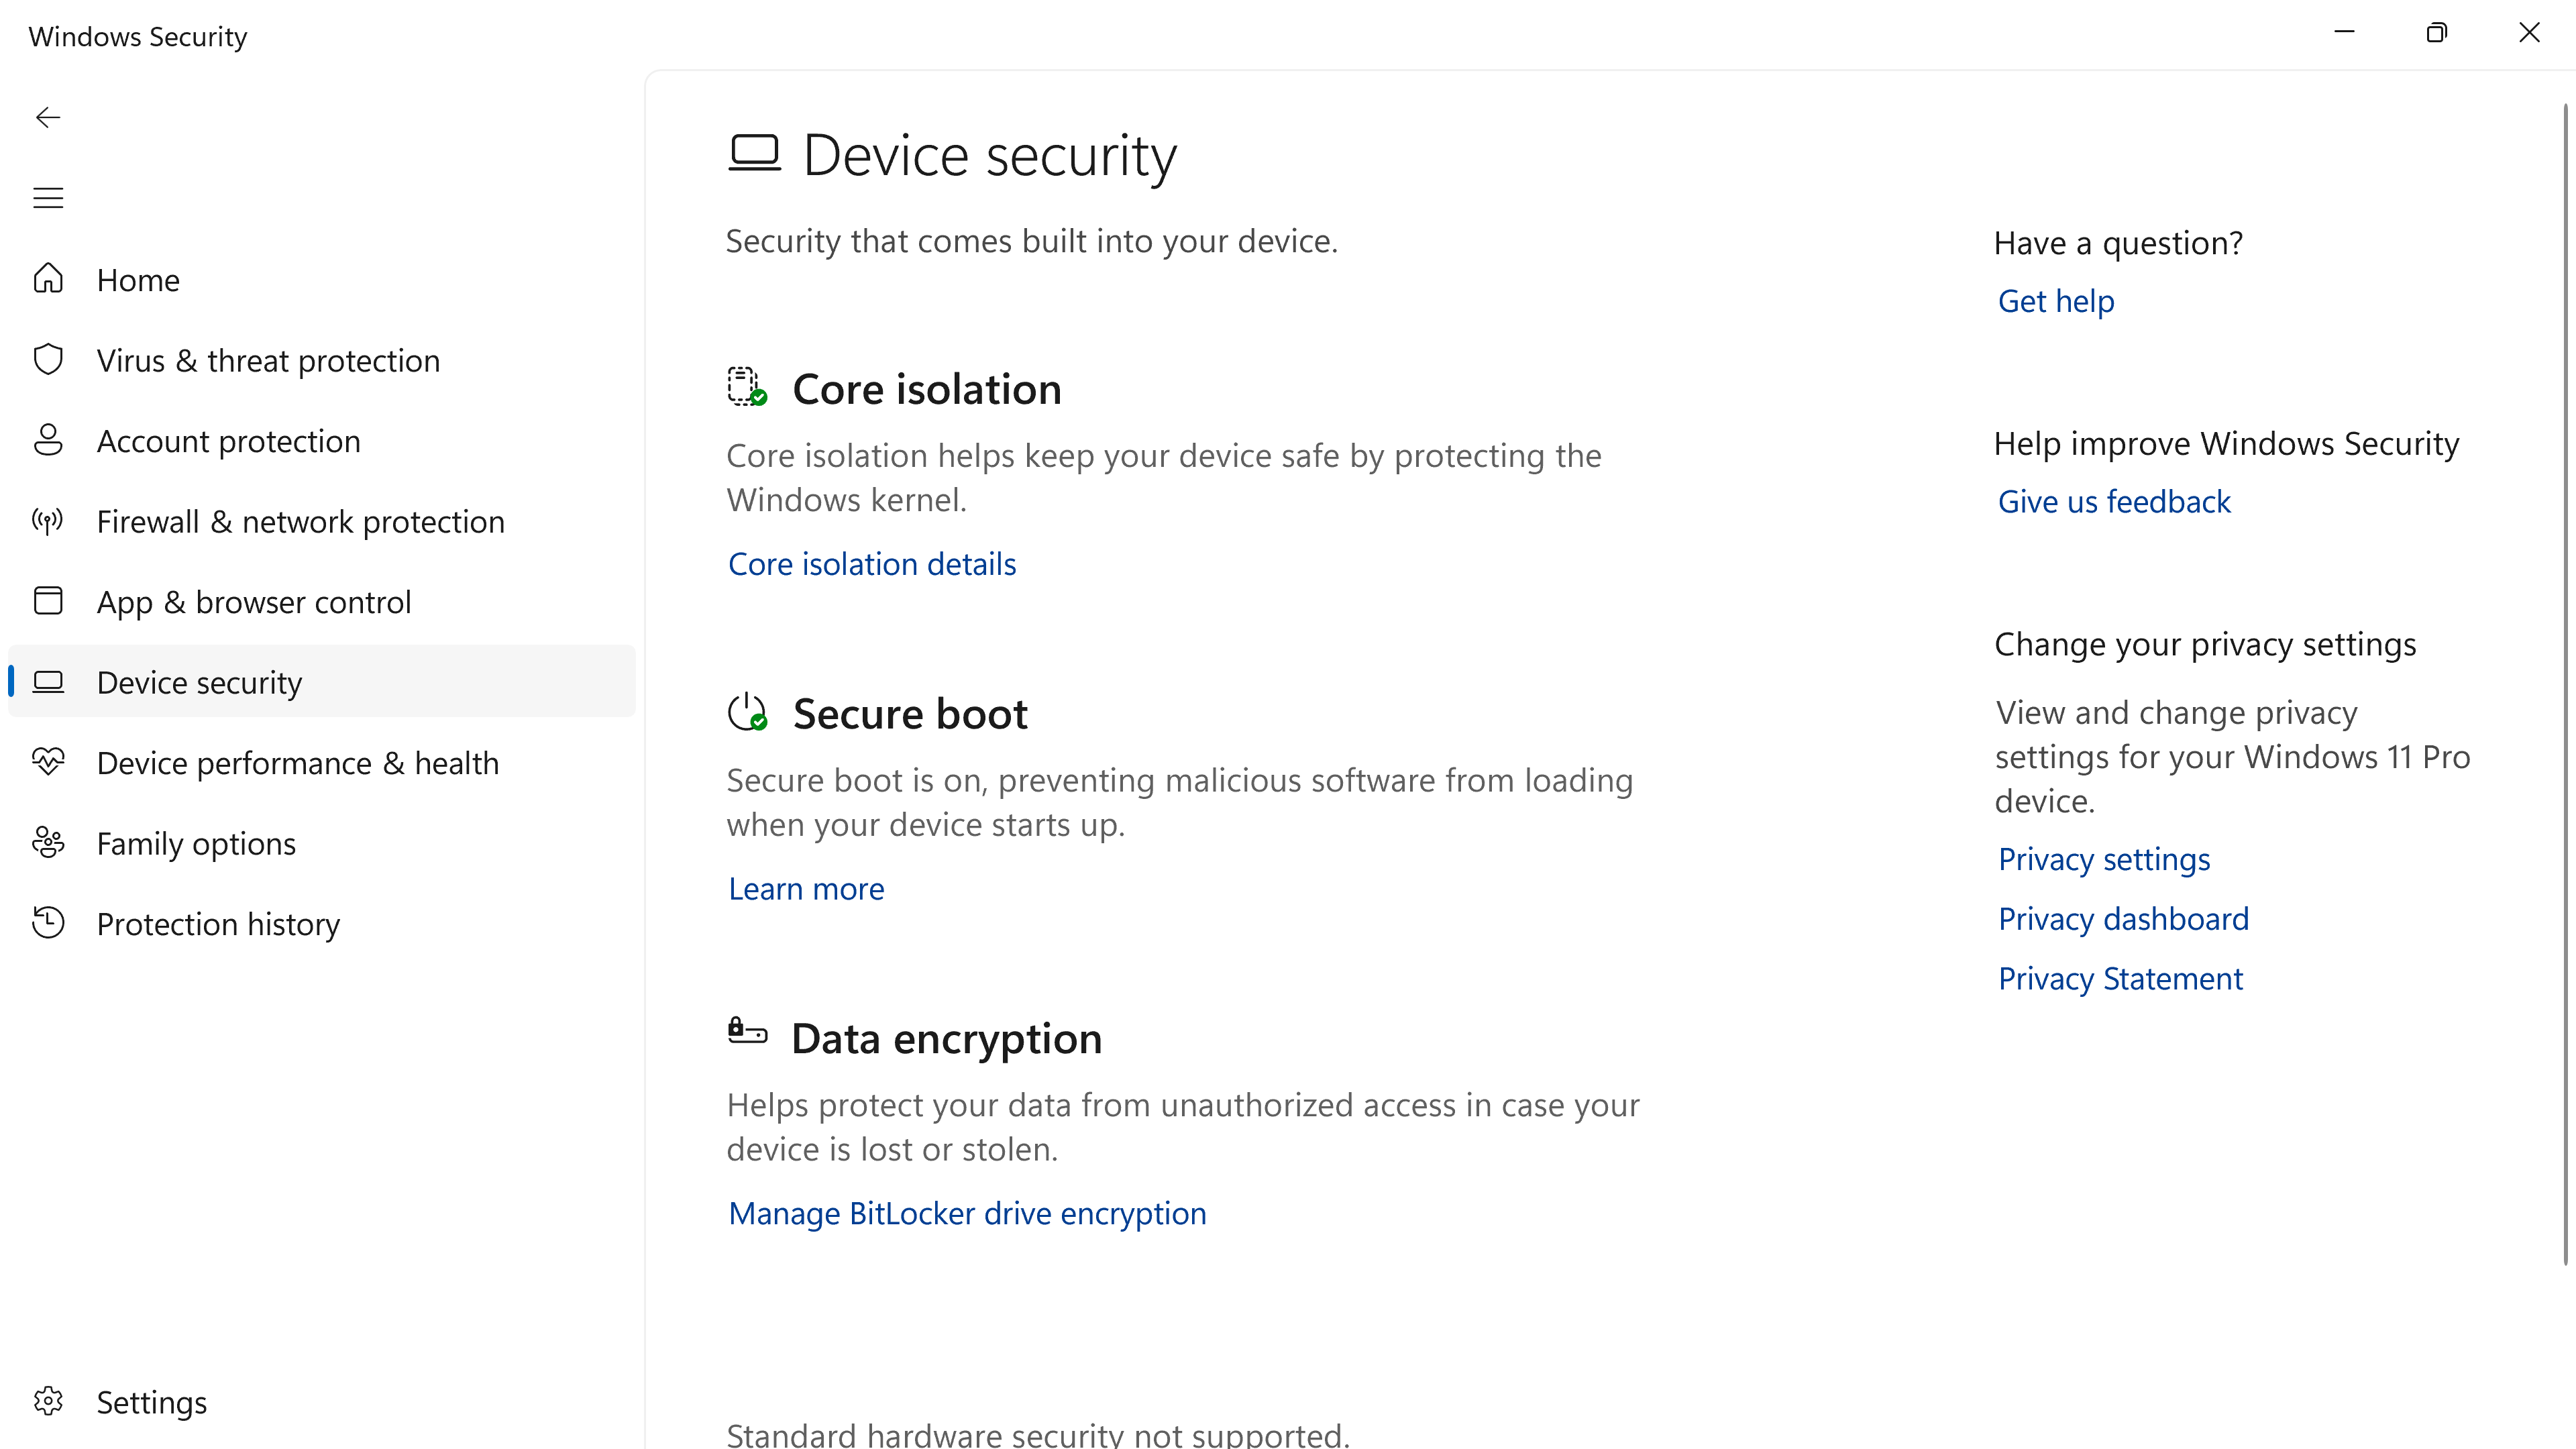Click the Virus & threat protection shield icon

(x=48, y=360)
